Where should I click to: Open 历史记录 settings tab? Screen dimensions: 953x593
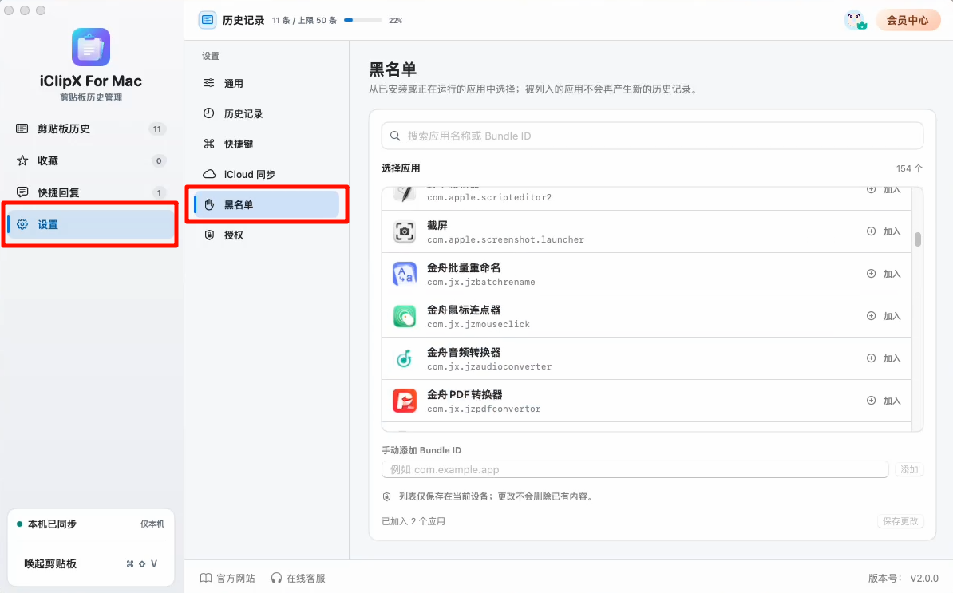coord(267,113)
